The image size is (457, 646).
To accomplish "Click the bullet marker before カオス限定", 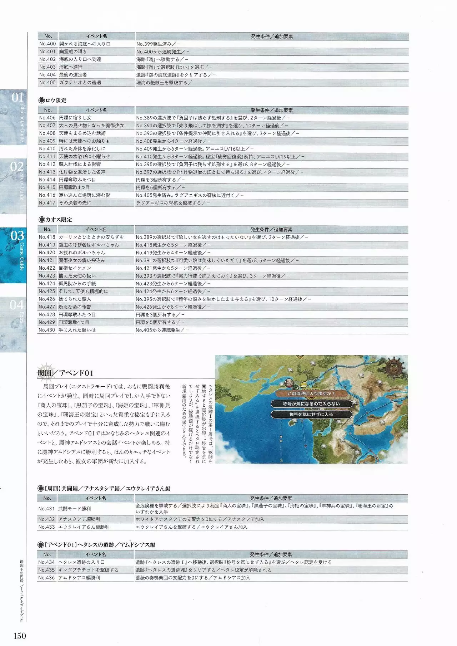I will tap(41, 220).
